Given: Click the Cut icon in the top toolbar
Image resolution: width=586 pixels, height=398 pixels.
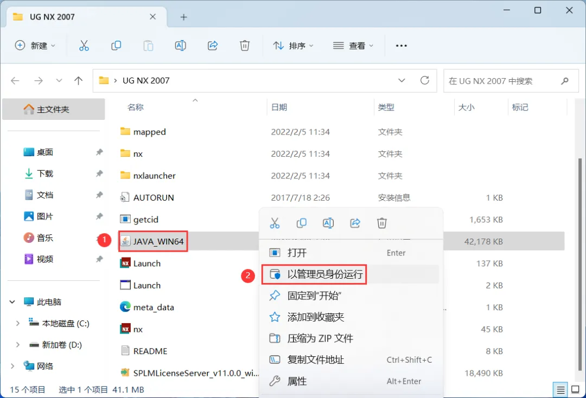Looking at the screenshot, I should [84, 46].
